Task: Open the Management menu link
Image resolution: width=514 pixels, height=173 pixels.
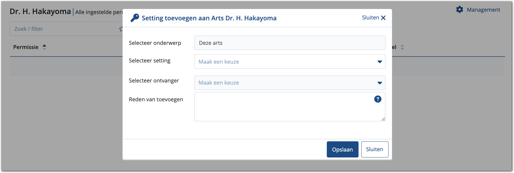Action: click(483, 10)
